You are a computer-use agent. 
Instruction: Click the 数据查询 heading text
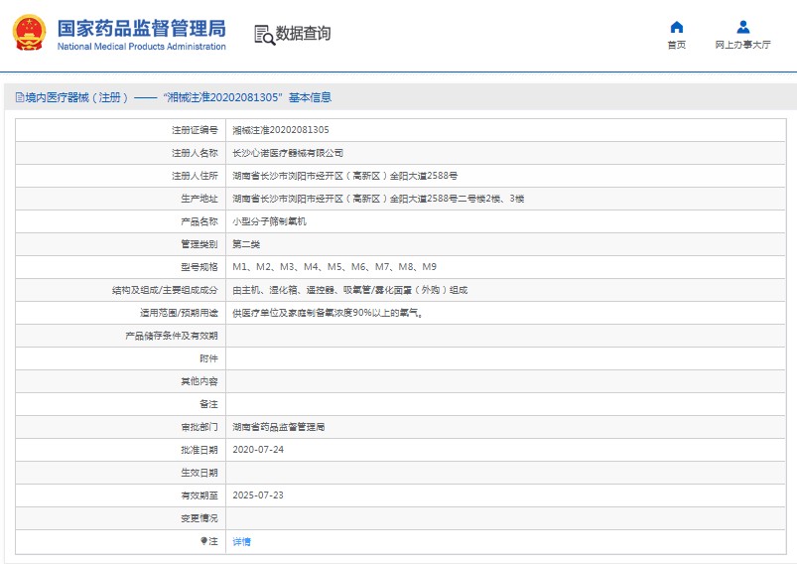304,34
